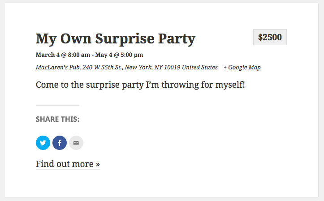Open the My Own Surprise Party title

[116, 38]
